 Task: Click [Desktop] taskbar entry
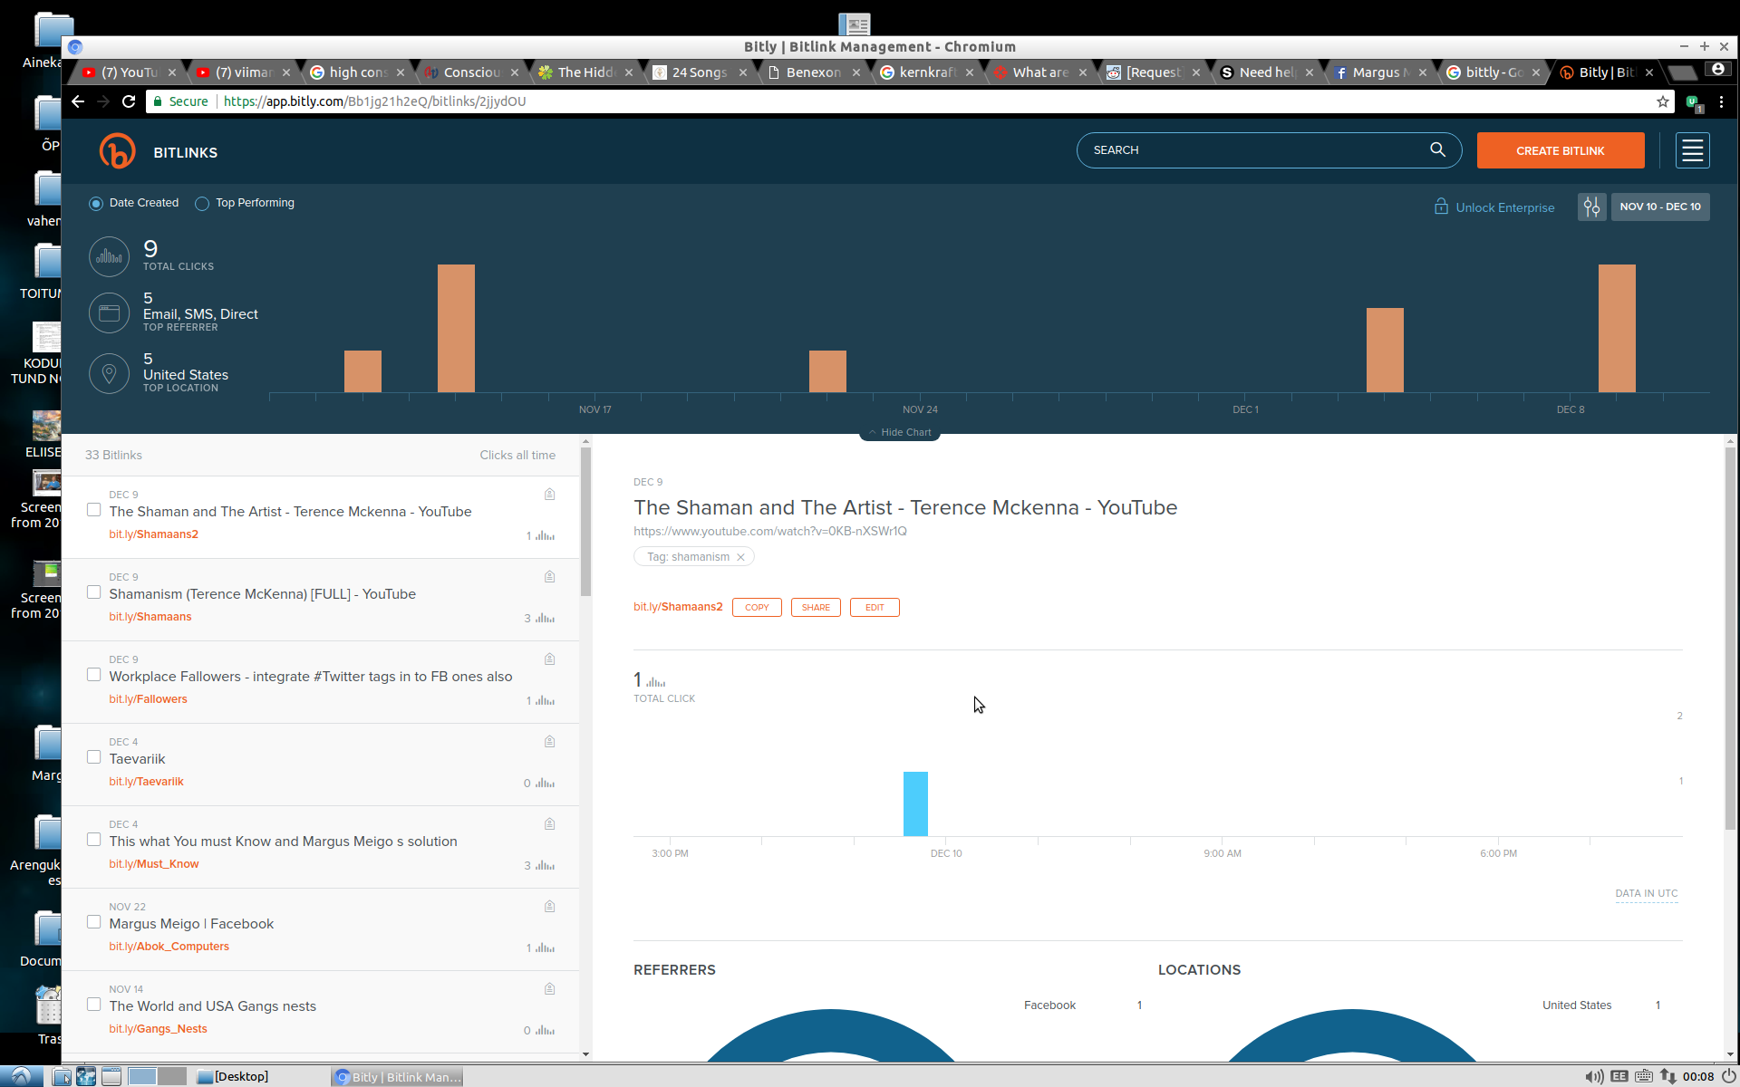click(233, 1076)
